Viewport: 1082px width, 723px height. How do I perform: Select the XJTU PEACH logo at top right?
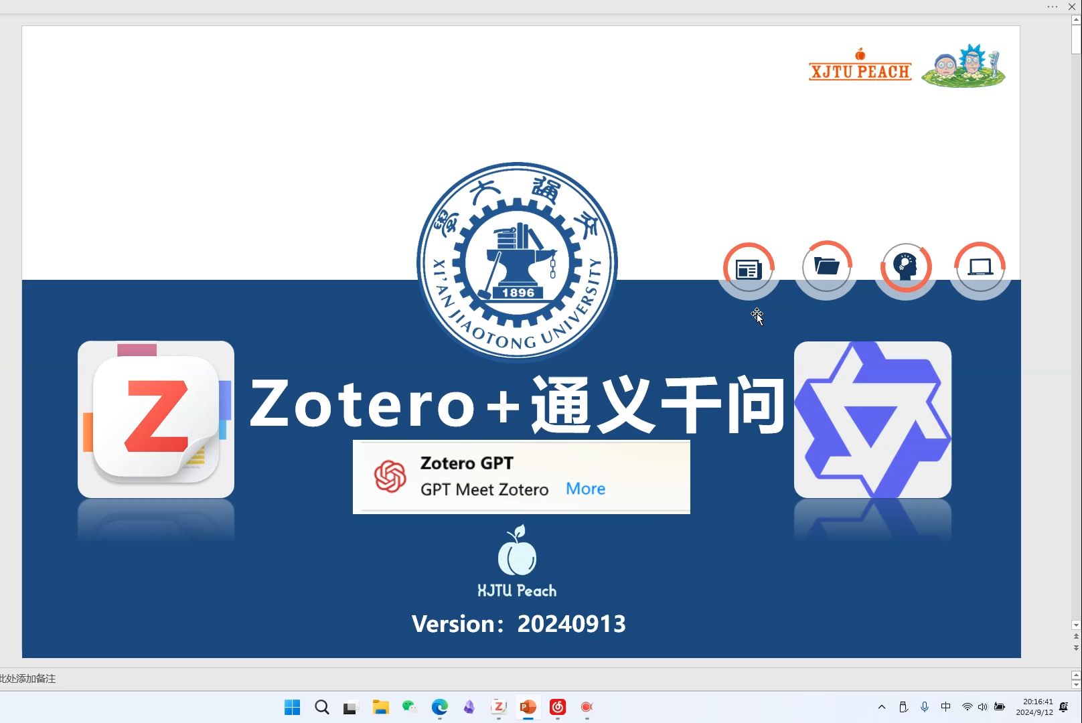tap(860, 65)
